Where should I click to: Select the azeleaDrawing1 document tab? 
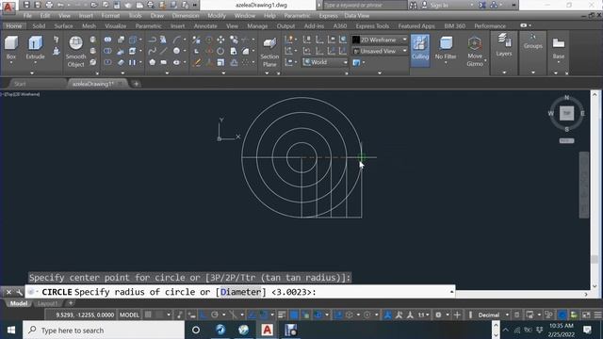tap(93, 84)
